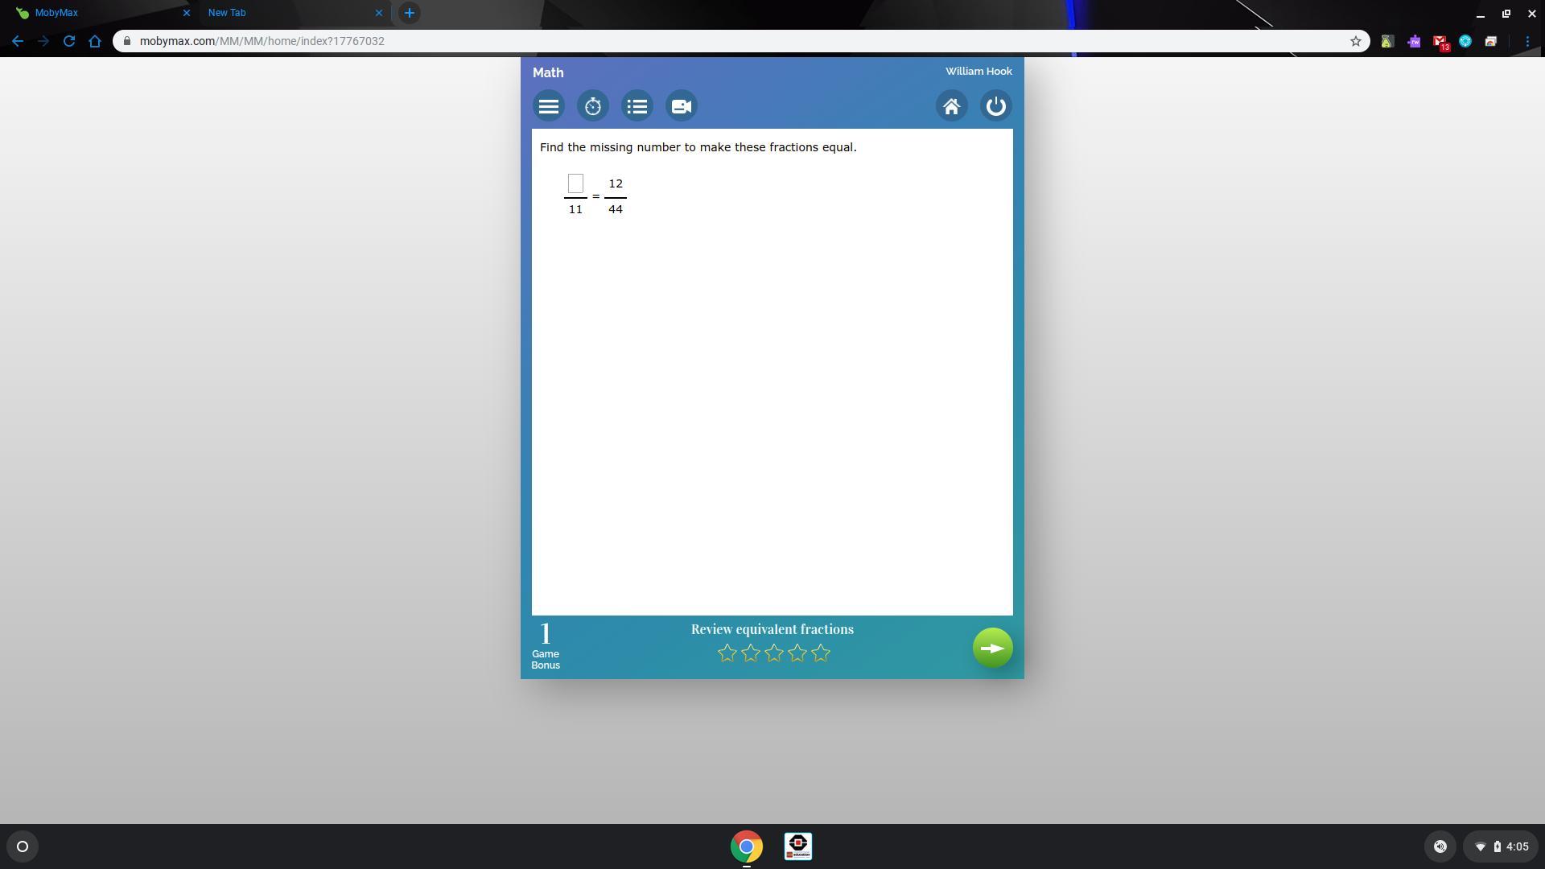Go to MobyMax home icon
Screen dimensions: 1545x869
(x=951, y=106)
